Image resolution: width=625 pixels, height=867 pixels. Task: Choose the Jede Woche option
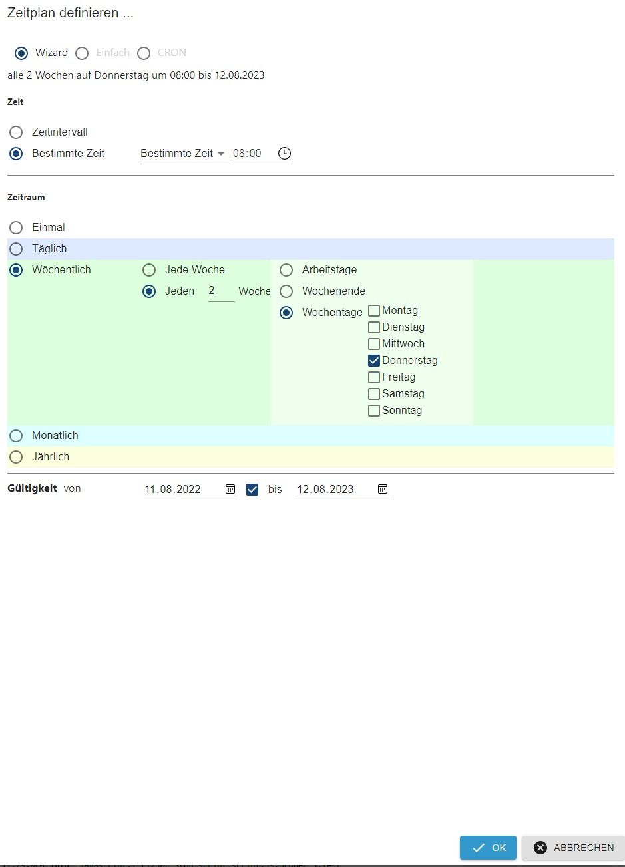pyautogui.click(x=149, y=270)
